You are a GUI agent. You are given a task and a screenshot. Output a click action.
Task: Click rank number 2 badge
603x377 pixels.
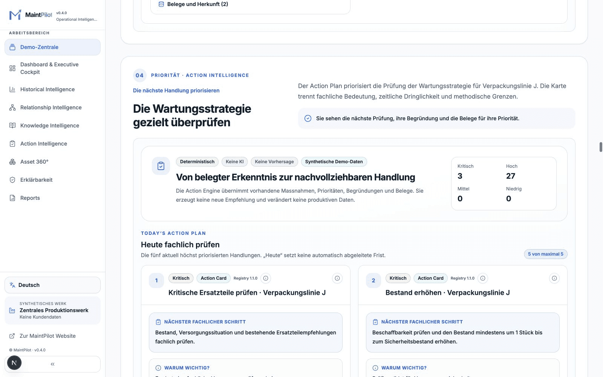[373, 280]
